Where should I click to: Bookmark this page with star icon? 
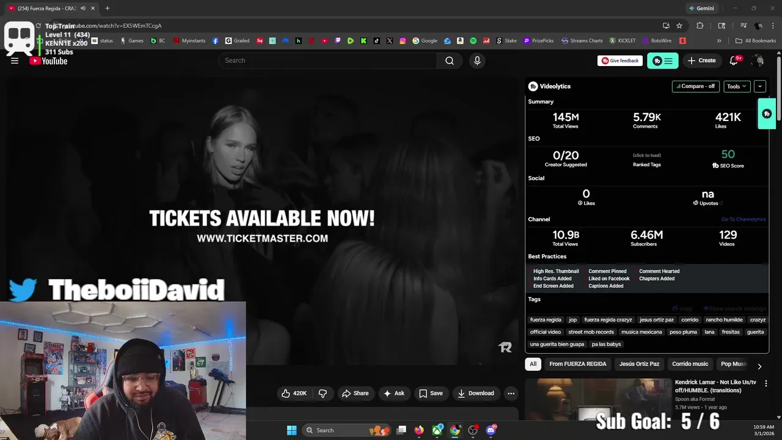click(x=679, y=26)
